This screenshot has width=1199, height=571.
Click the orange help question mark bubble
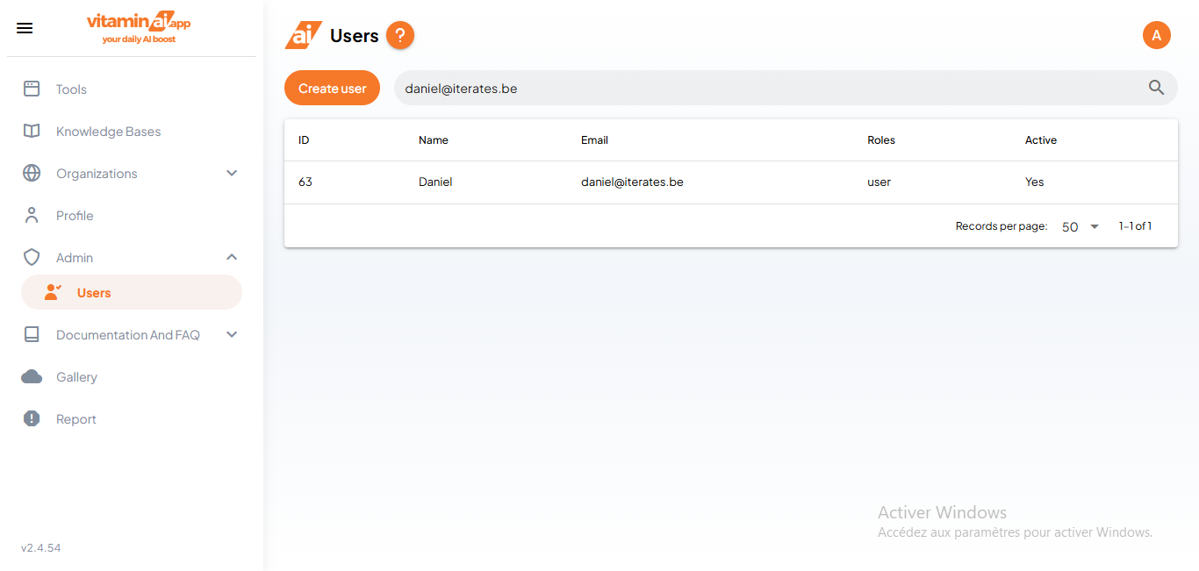click(x=400, y=35)
